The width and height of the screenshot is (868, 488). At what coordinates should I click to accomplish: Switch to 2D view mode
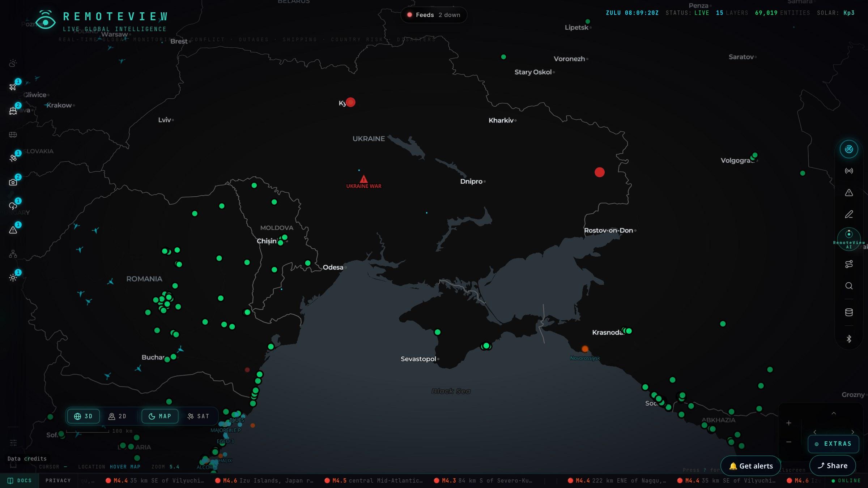117,416
